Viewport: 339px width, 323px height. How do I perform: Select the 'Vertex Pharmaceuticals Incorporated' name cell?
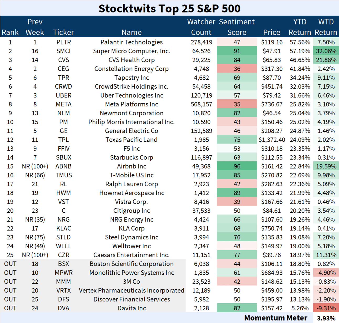(x=132, y=291)
